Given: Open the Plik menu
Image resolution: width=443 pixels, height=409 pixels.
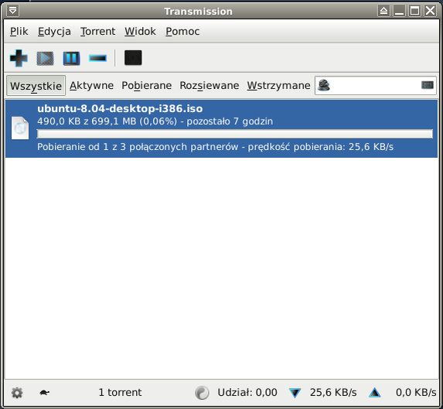Looking at the screenshot, I should tap(19, 32).
